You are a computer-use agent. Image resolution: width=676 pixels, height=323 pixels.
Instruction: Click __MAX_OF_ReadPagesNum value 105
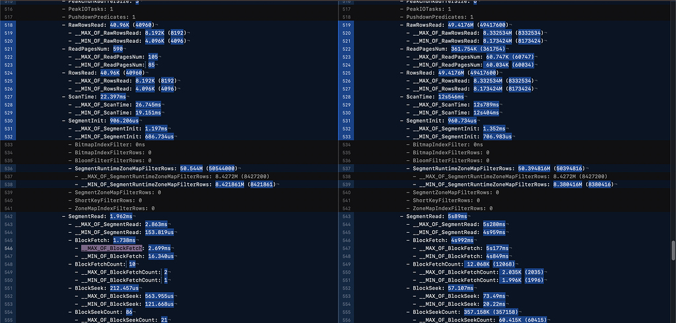click(153, 57)
